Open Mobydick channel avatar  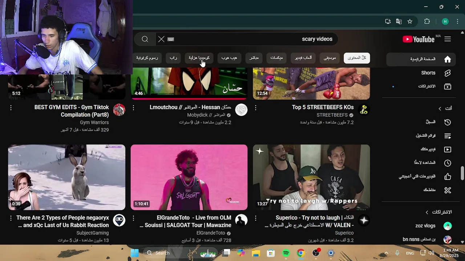[241, 110]
